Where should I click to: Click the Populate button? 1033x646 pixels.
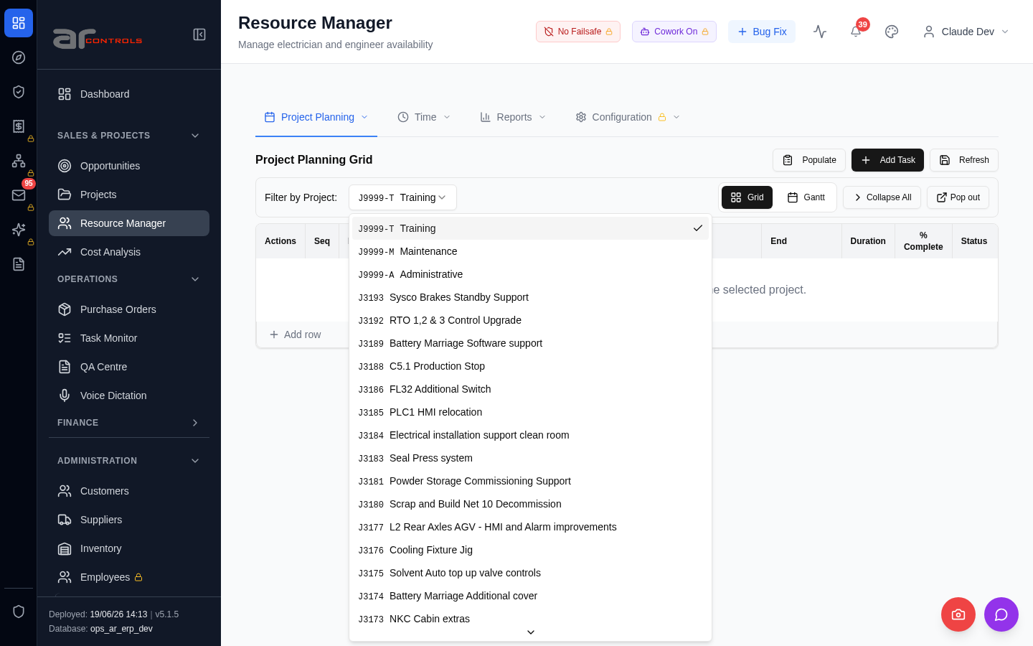click(x=809, y=160)
